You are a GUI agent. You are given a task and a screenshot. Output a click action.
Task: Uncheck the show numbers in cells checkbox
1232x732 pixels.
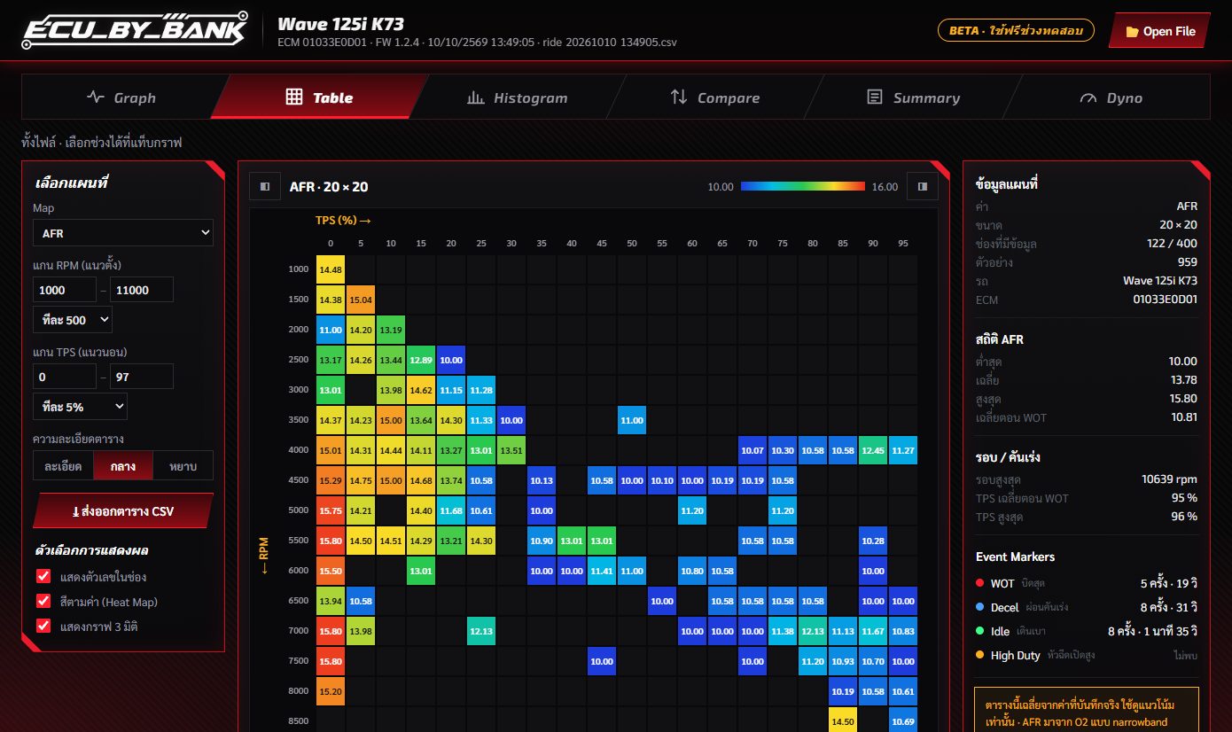click(x=43, y=577)
